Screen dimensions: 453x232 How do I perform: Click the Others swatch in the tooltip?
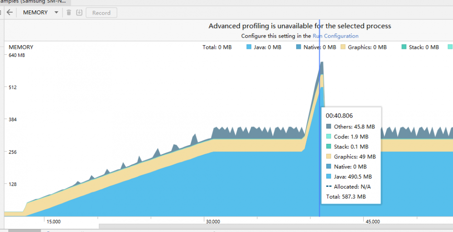tap(328, 126)
